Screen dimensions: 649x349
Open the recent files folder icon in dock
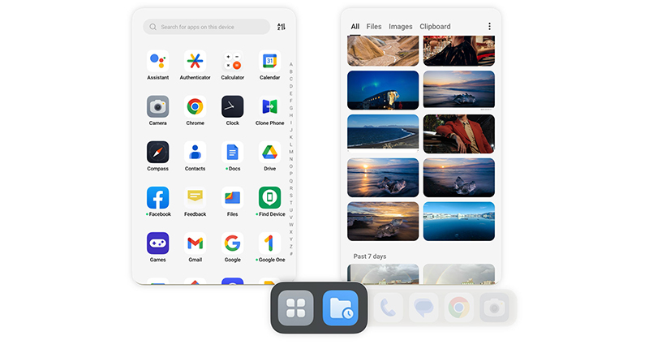(x=341, y=308)
